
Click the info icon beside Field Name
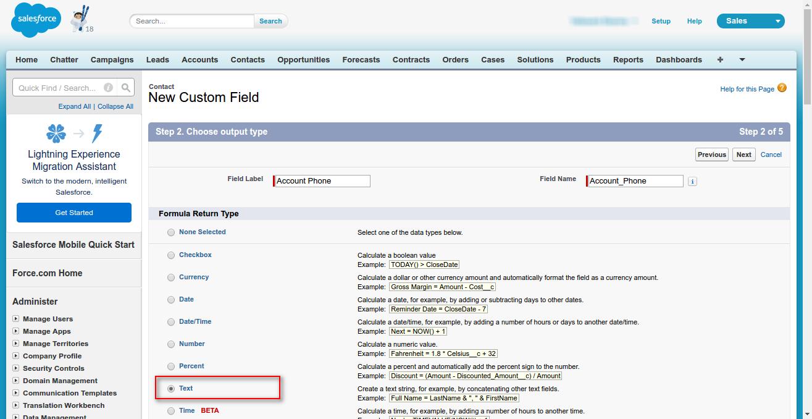(692, 181)
